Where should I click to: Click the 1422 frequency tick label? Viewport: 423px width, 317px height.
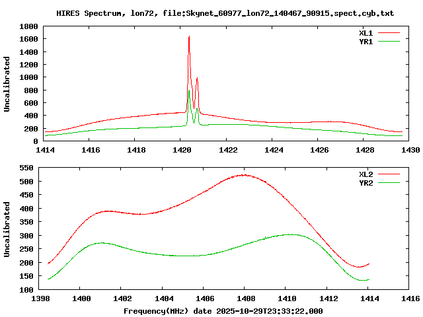click(227, 150)
